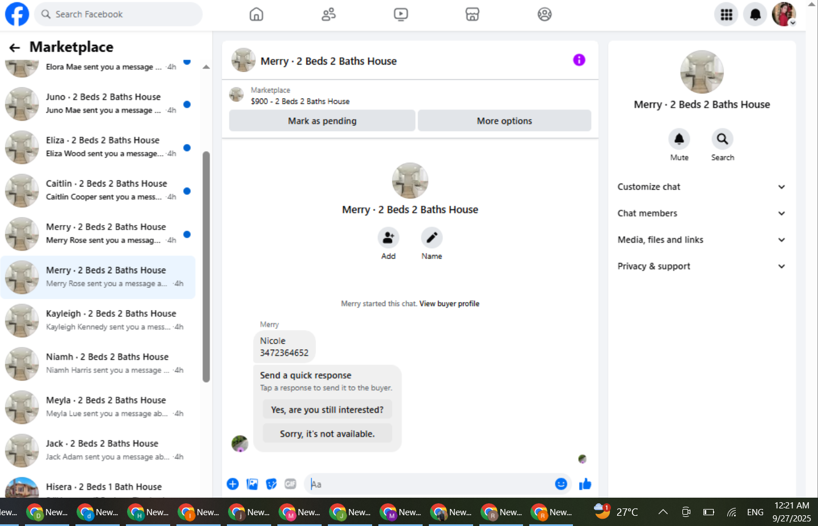Show hidden system tray icons
This screenshot has width=818, height=526.
(x=663, y=512)
